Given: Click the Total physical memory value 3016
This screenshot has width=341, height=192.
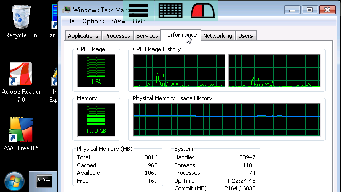Looking at the screenshot, I should tap(151, 157).
